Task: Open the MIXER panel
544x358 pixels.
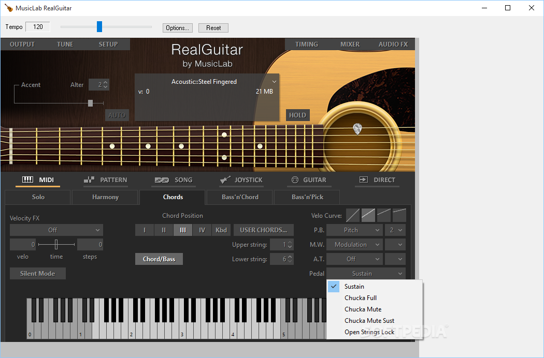Action: coord(350,44)
